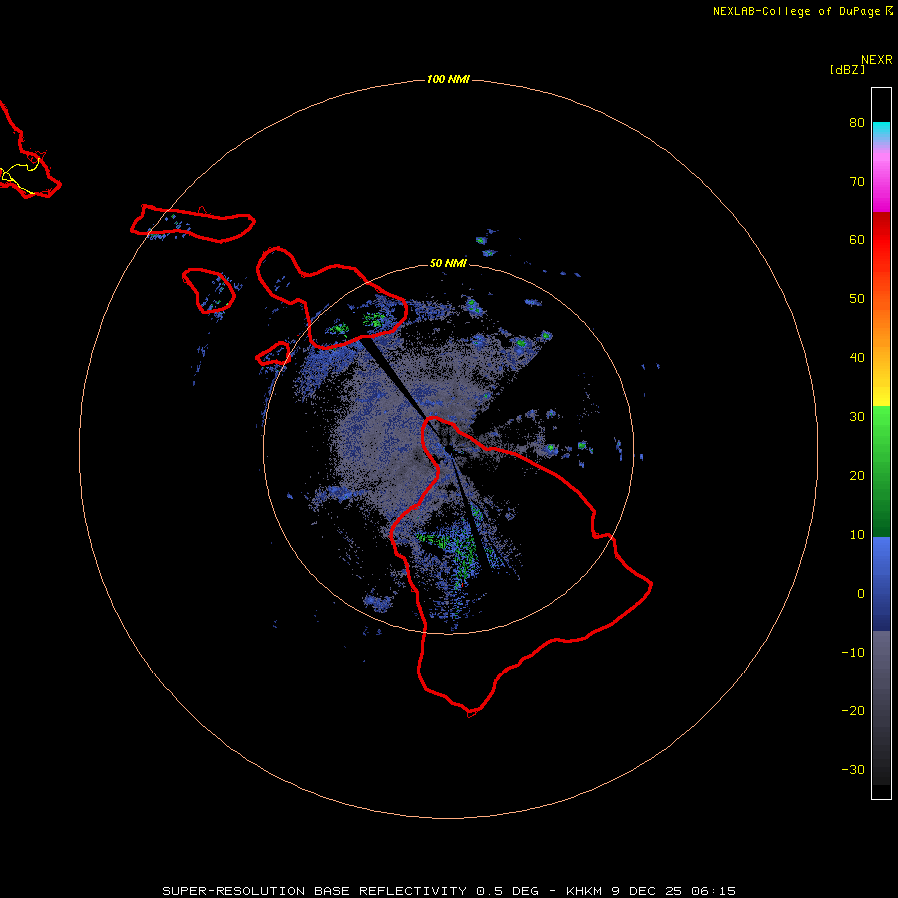The height and width of the screenshot is (898, 898).
Task: Click the 0 value on dBZ scale
Action: click(861, 594)
